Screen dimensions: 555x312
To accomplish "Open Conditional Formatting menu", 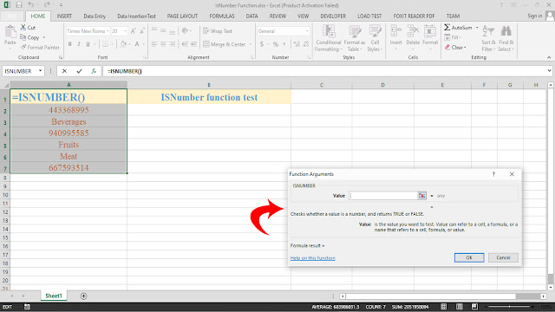I will point(329,38).
